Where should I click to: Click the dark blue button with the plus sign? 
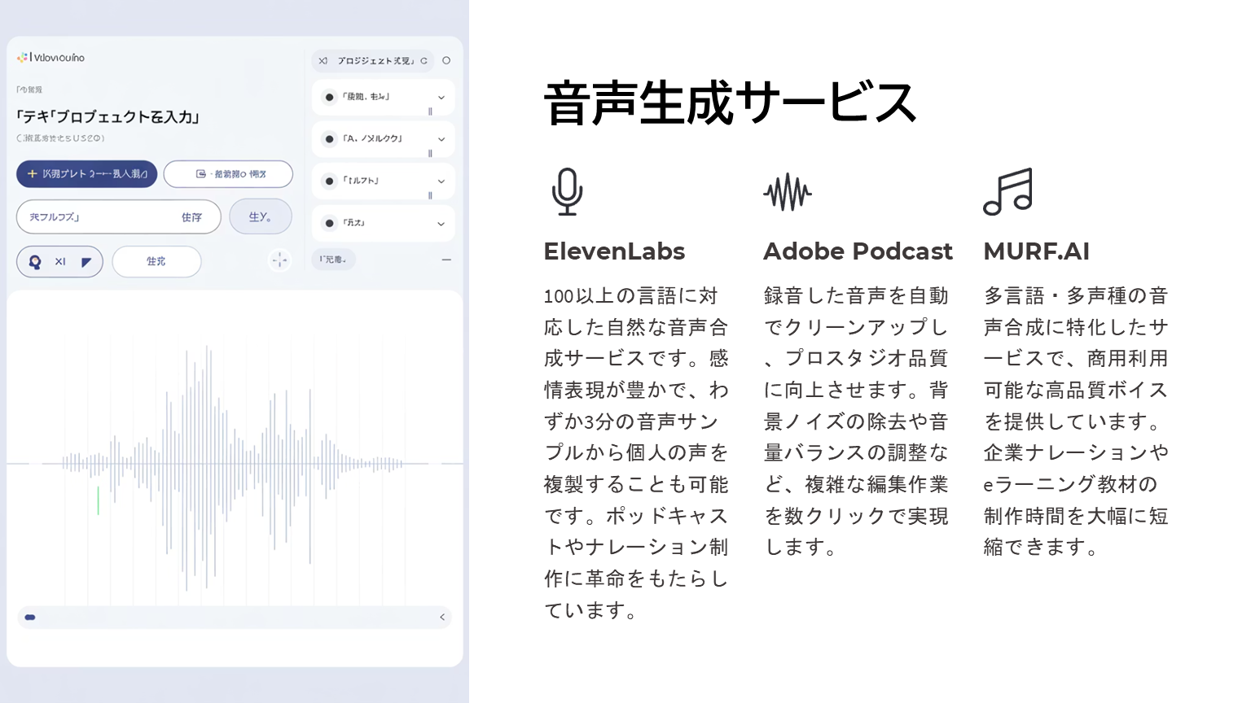tap(86, 174)
